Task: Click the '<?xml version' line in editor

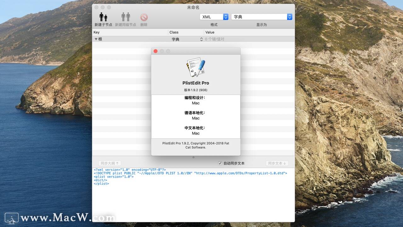Action: point(130,170)
